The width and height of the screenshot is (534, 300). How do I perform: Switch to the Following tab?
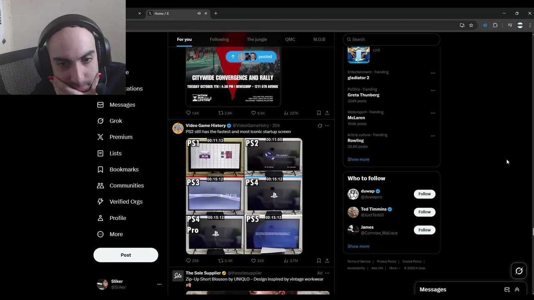tap(219, 39)
